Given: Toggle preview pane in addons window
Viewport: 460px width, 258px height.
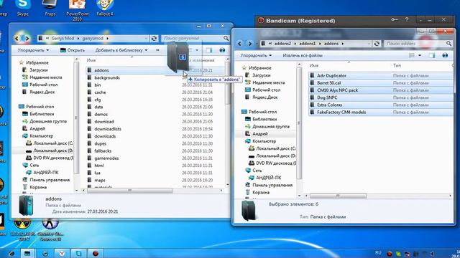Looking at the screenshot, I should (x=432, y=56).
